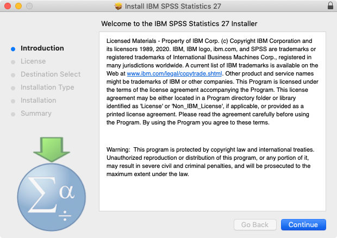Screen dimensions: 337x238
Task: Click the window title 'Install IBM SPSS Statistics 27'
Action: click(x=173, y=6)
